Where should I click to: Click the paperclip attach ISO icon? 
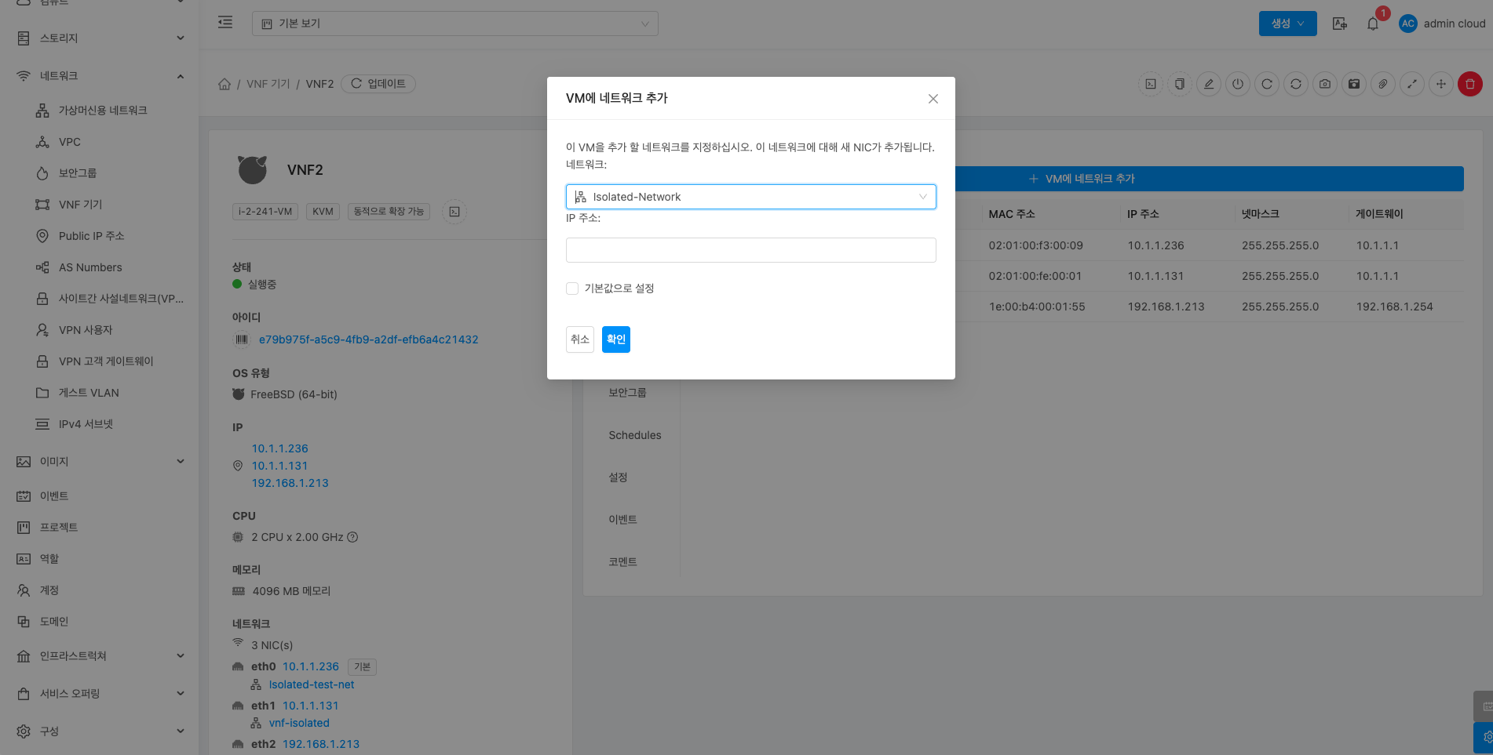tap(1383, 84)
